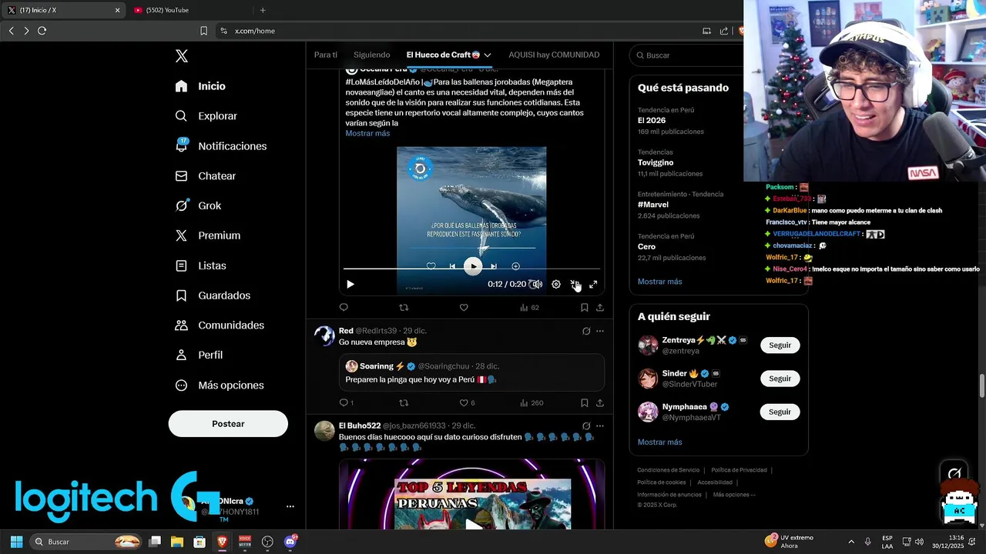Share the whale post
Viewport: 986px width, 554px height.
point(600,308)
